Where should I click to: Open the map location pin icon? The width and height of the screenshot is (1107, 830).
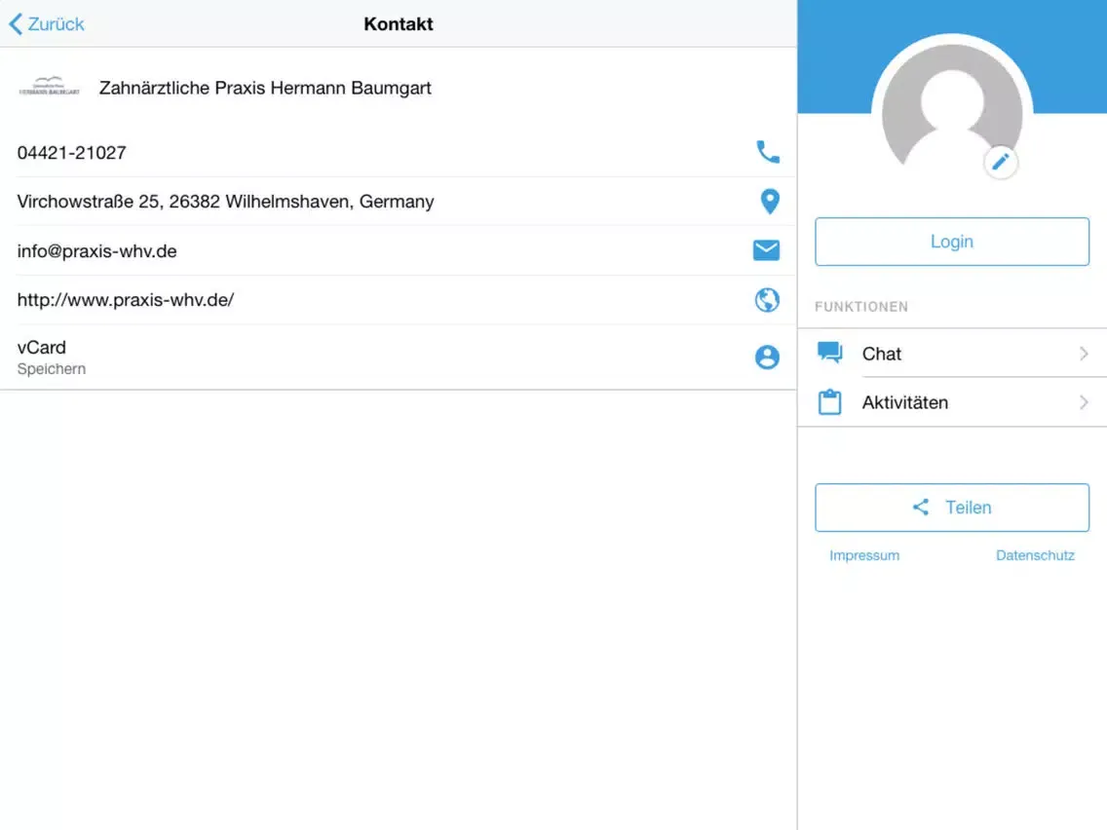tap(770, 201)
